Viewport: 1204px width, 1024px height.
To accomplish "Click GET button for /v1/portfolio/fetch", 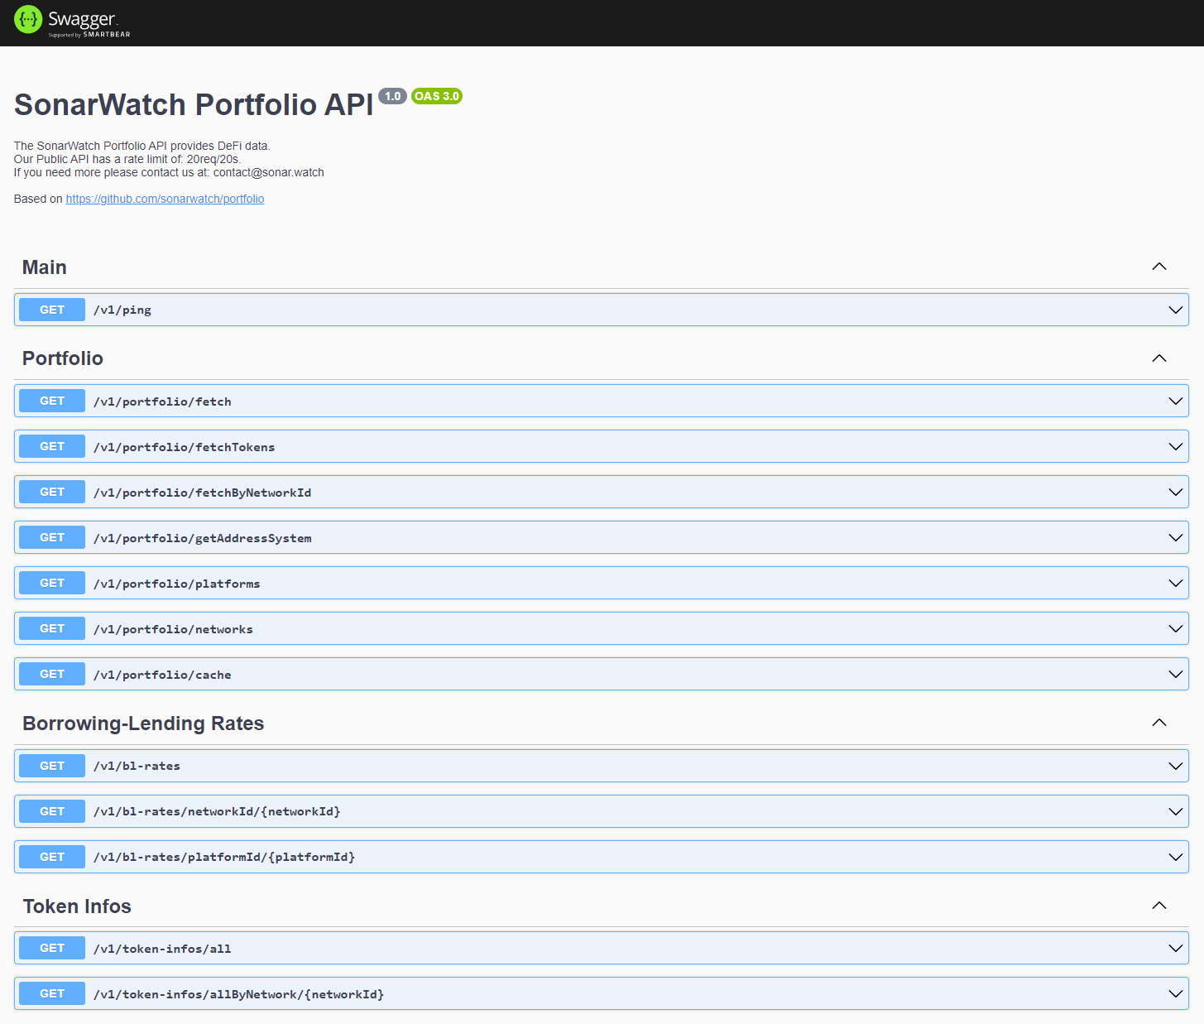I will pos(52,401).
